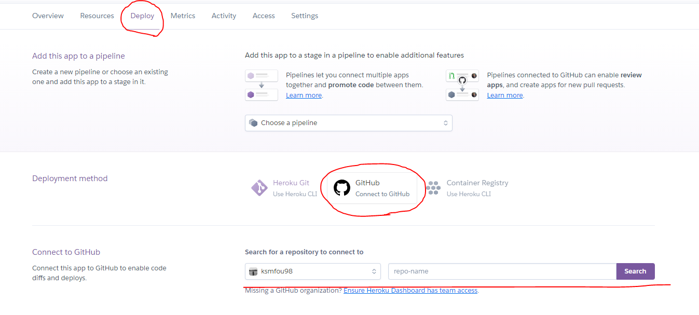Click the Heroku Git diamond icon
Screen dimensions: 699x315
coord(259,188)
